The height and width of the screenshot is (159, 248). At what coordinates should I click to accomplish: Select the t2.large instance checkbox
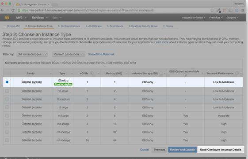point(7,107)
